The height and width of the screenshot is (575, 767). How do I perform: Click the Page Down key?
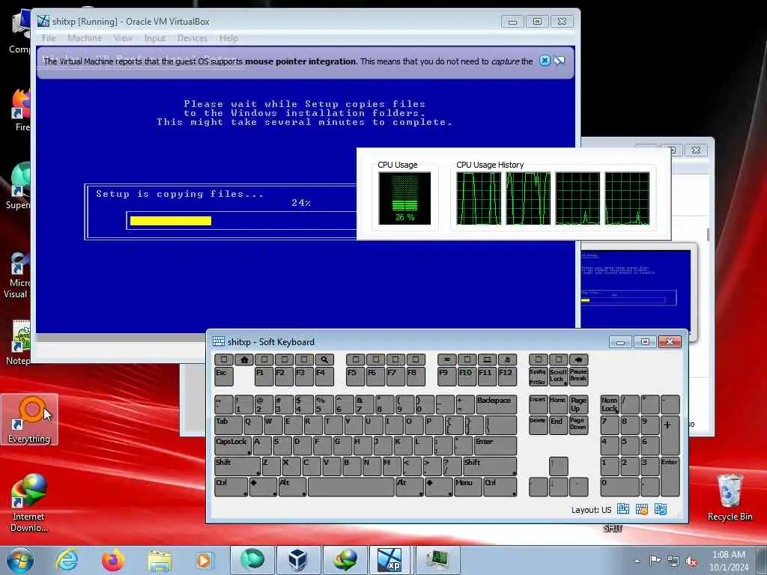[x=578, y=425]
